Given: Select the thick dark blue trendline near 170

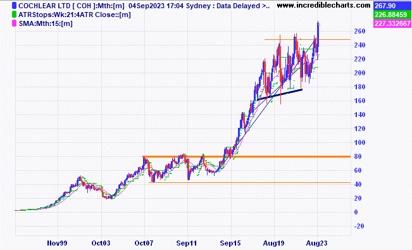Looking at the screenshot, I should [280, 94].
